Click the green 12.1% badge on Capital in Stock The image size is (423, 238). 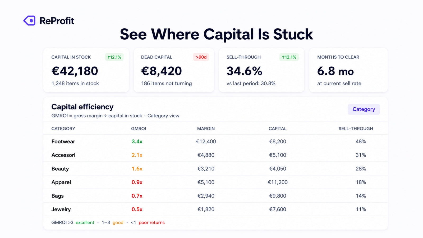[114, 57]
